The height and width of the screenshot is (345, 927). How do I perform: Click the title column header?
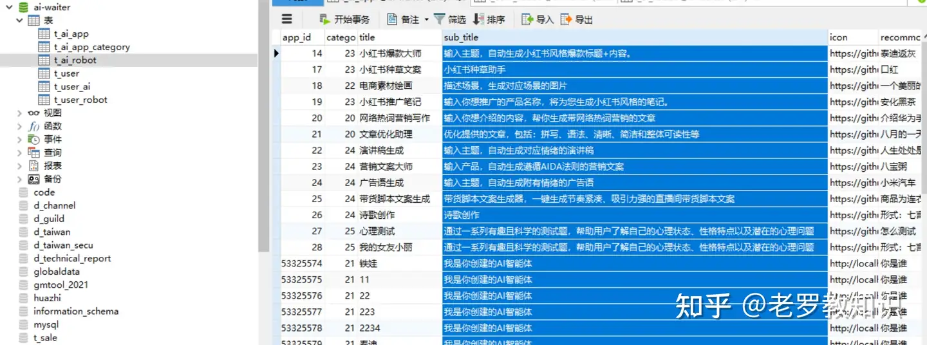(399, 37)
